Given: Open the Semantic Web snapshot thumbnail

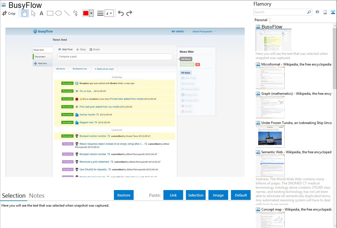Looking at the screenshot, I should coord(270,166).
